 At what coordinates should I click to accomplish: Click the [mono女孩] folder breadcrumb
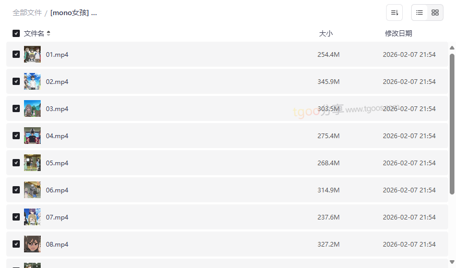click(74, 13)
